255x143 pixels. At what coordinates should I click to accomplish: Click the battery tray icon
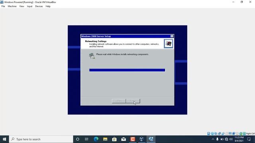pyautogui.click(x=222, y=139)
